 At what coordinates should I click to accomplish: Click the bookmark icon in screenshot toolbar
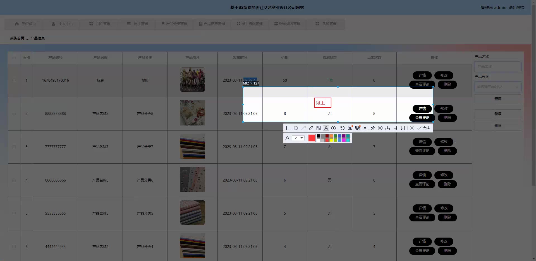pos(403,128)
